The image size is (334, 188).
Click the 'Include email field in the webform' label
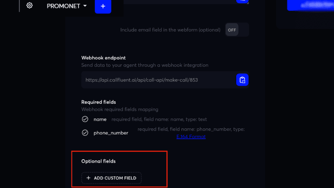pos(171,30)
